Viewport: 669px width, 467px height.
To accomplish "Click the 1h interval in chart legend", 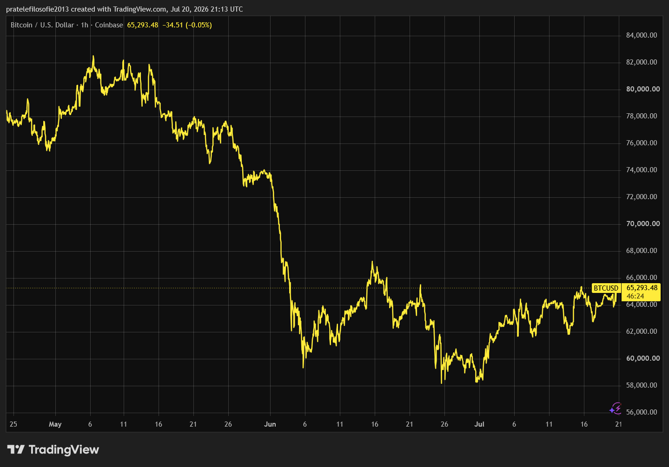I will (84, 25).
